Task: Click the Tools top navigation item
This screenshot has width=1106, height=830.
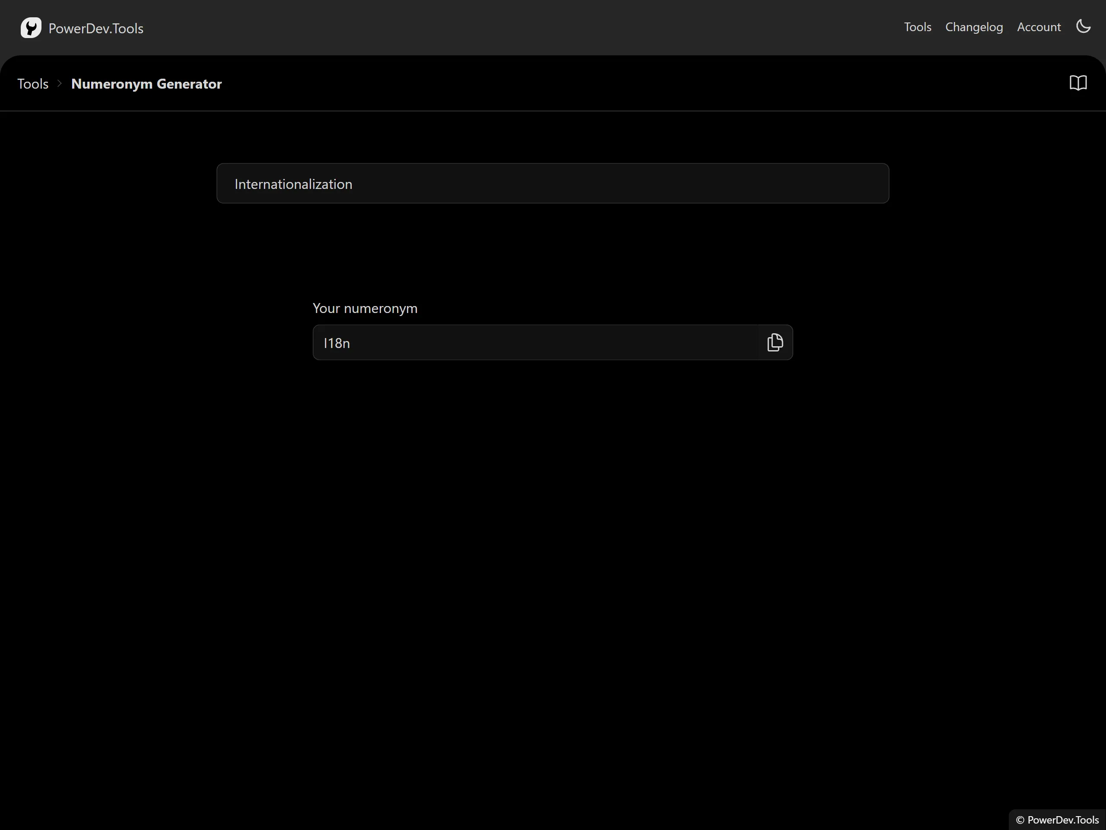Action: coord(918,26)
